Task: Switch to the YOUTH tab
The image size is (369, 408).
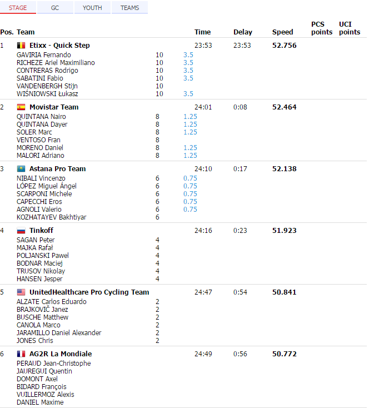Action: coord(92,8)
